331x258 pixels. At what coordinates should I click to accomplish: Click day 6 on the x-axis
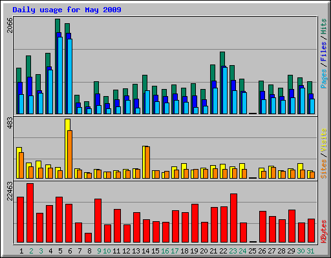click(x=70, y=251)
